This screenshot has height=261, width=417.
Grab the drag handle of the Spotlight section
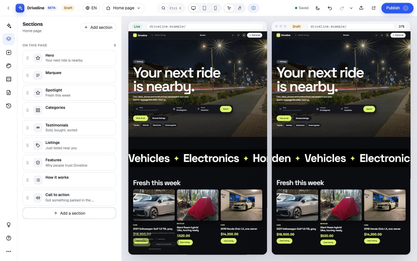pos(28,93)
